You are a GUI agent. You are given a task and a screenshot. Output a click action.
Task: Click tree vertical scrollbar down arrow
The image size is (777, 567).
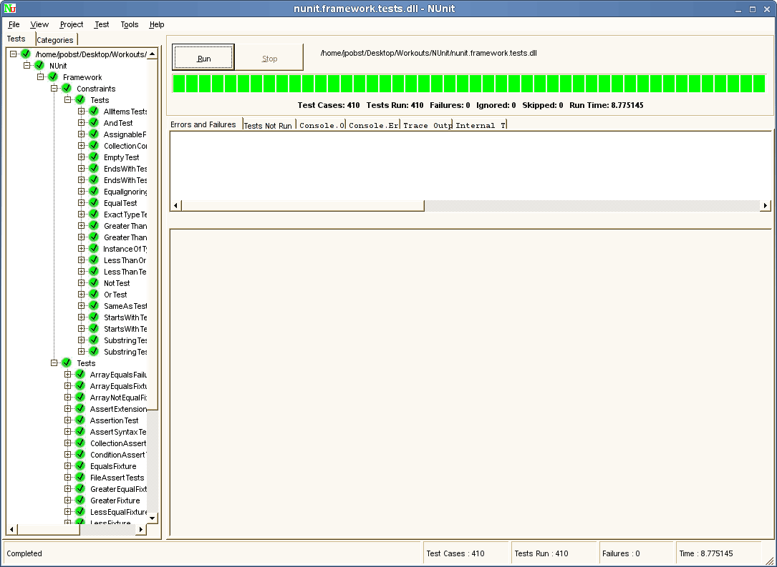pyautogui.click(x=153, y=518)
